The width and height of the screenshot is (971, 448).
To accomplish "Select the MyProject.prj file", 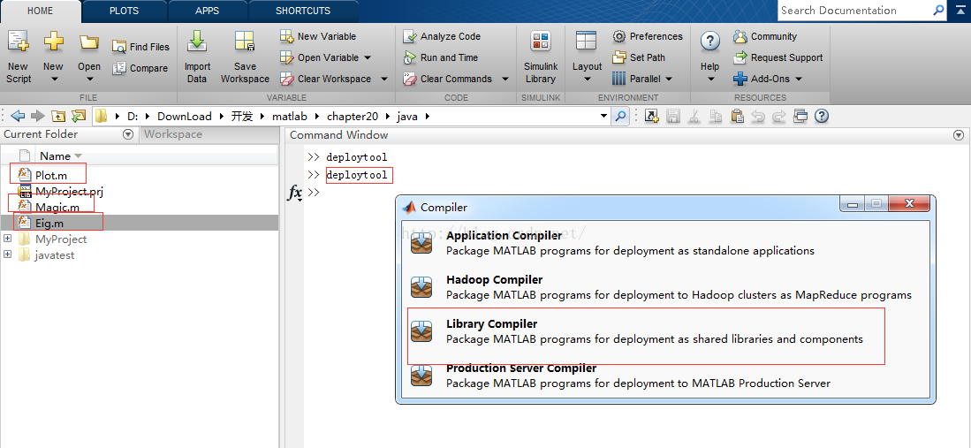I will [x=69, y=192].
